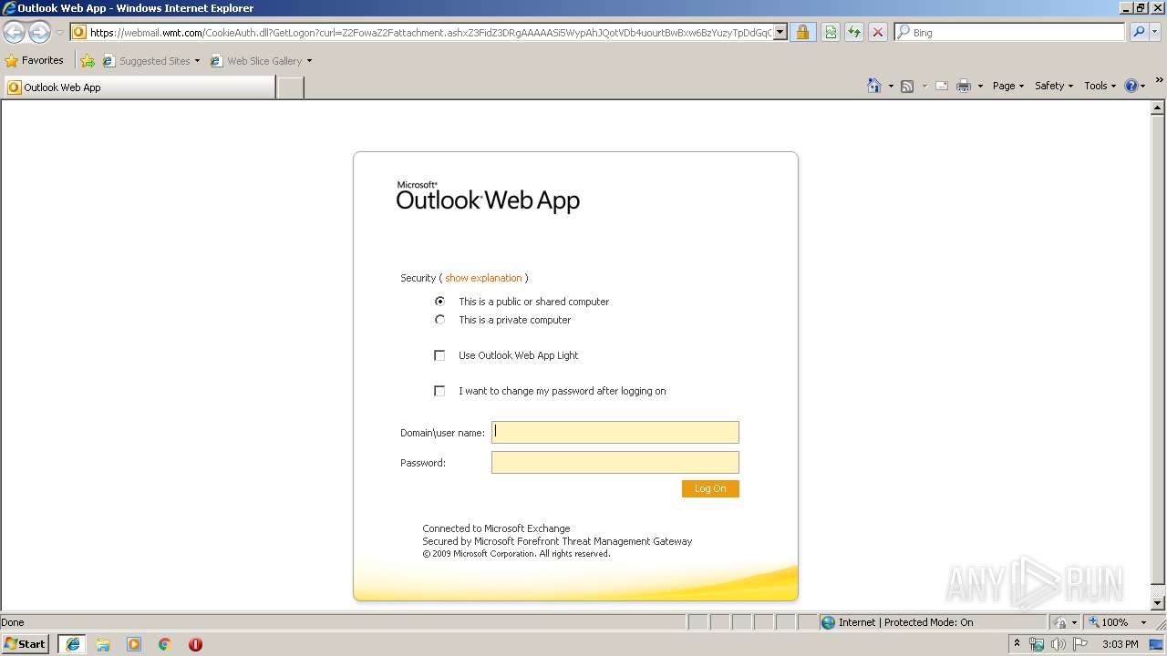Image resolution: width=1167 pixels, height=656 pixels.
Task: Select the Outlook Web App tab
Action: coord(139,87)
